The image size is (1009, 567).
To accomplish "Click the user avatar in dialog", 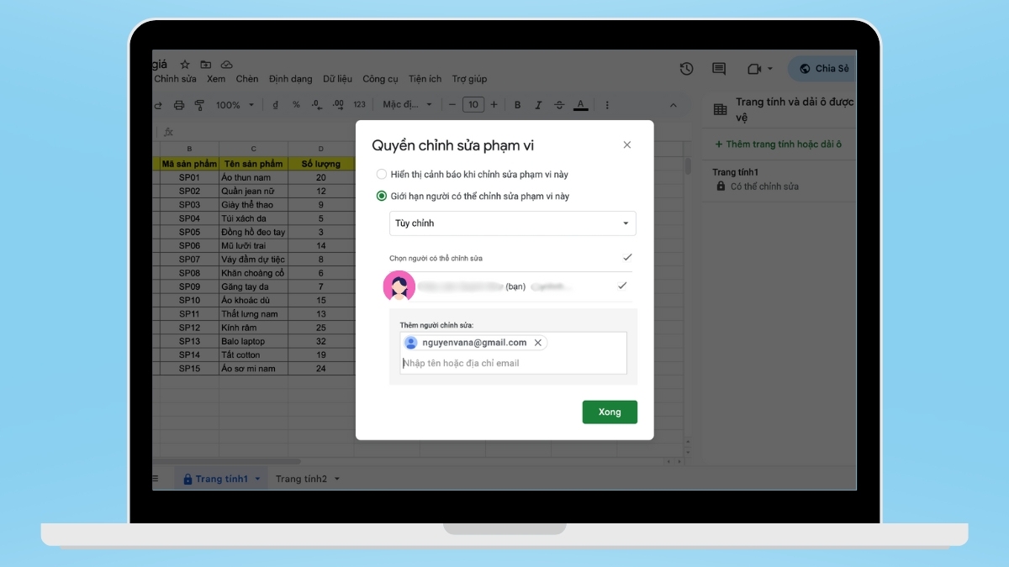I will pos(399,286).
